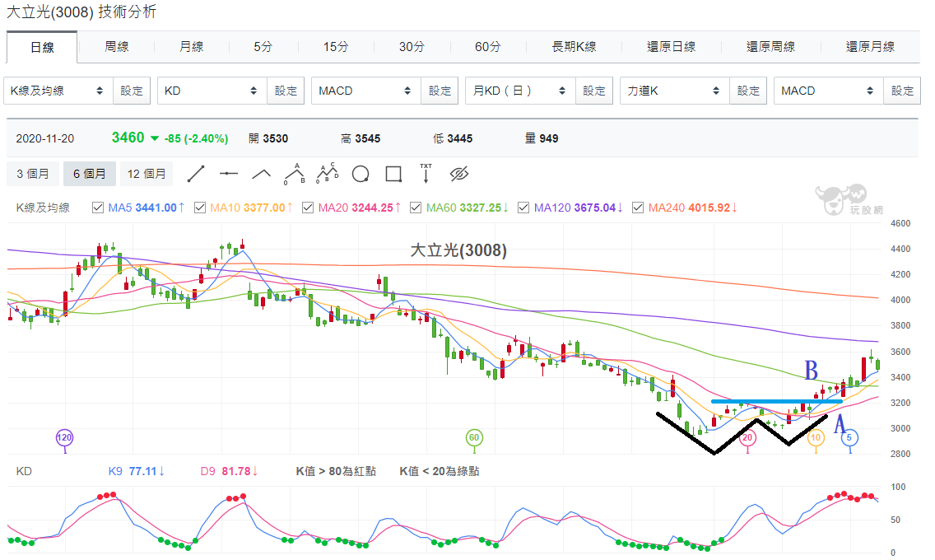This screenshot has height=560, width=935.
Task: Choose the angle line drawing tool
Action: point(261,174)
